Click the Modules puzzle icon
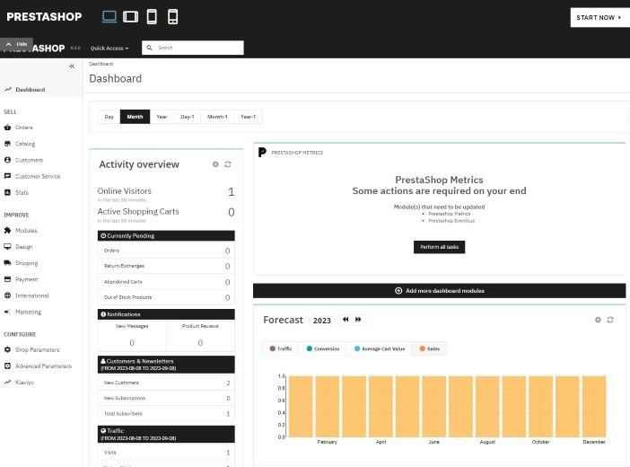630x467 pixels. [7, 230]
